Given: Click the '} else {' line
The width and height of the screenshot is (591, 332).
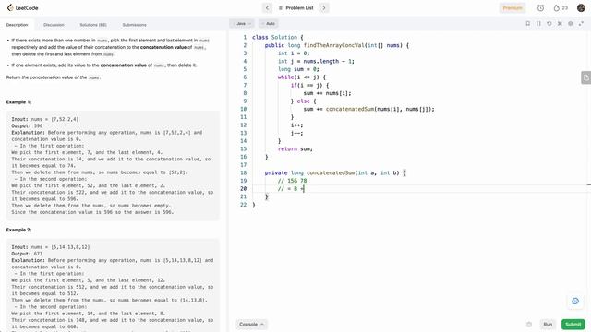Looking at the screenshot, I should pyautogui.click(x=304, y=101).
